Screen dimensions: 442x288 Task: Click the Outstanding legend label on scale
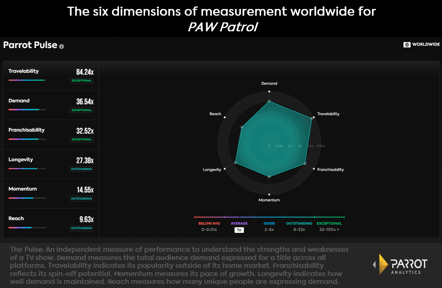pyautogui.click(x=299, y=223)
